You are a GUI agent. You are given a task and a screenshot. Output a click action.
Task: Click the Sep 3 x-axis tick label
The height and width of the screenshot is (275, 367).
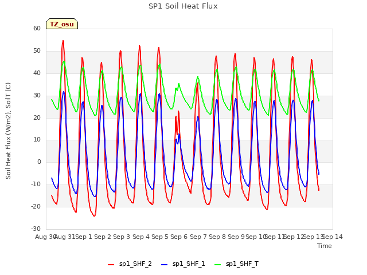click(x=122, y=237)
